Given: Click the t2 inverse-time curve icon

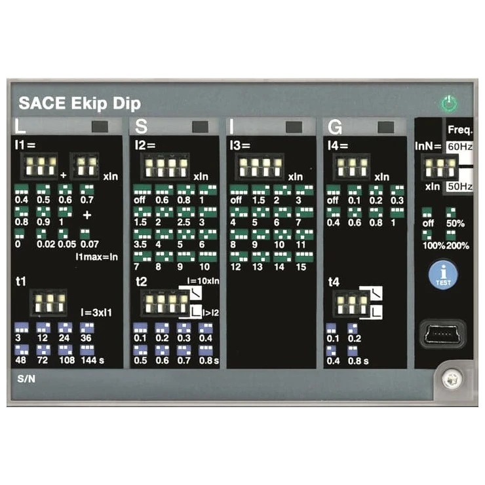Looking at the screenshot, I should point(195,293).
